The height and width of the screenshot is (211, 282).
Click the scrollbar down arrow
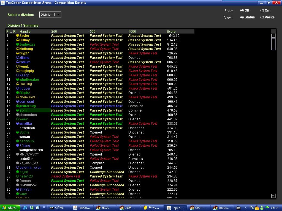click(273, 196)
